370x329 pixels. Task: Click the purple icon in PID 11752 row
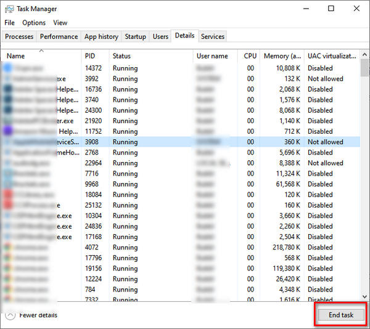8,131
